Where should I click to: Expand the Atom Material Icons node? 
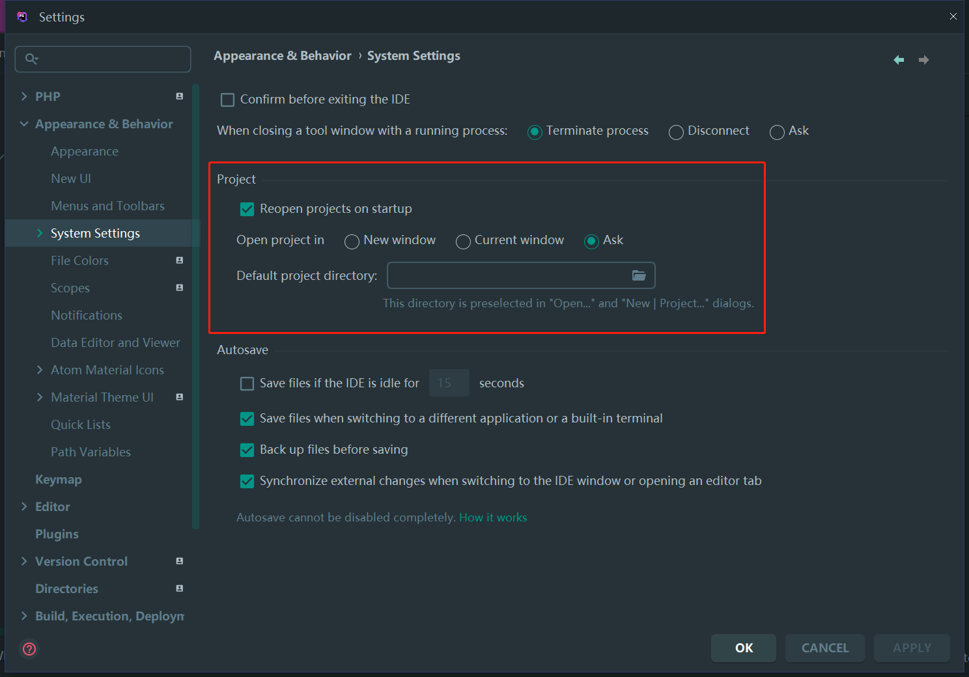click(x=40, y=370)
